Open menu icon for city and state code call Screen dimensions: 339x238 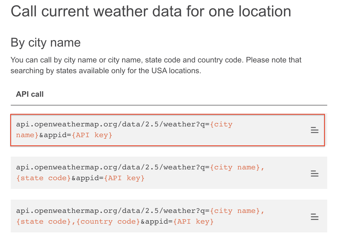tap(314, 174)
